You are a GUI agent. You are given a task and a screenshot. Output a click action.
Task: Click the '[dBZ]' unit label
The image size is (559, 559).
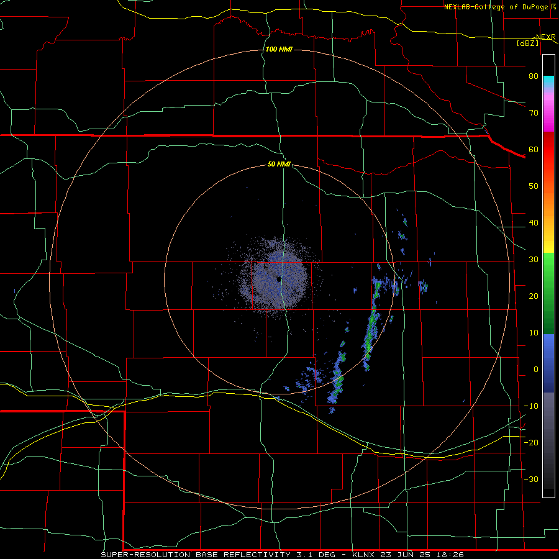pos(528,43)
